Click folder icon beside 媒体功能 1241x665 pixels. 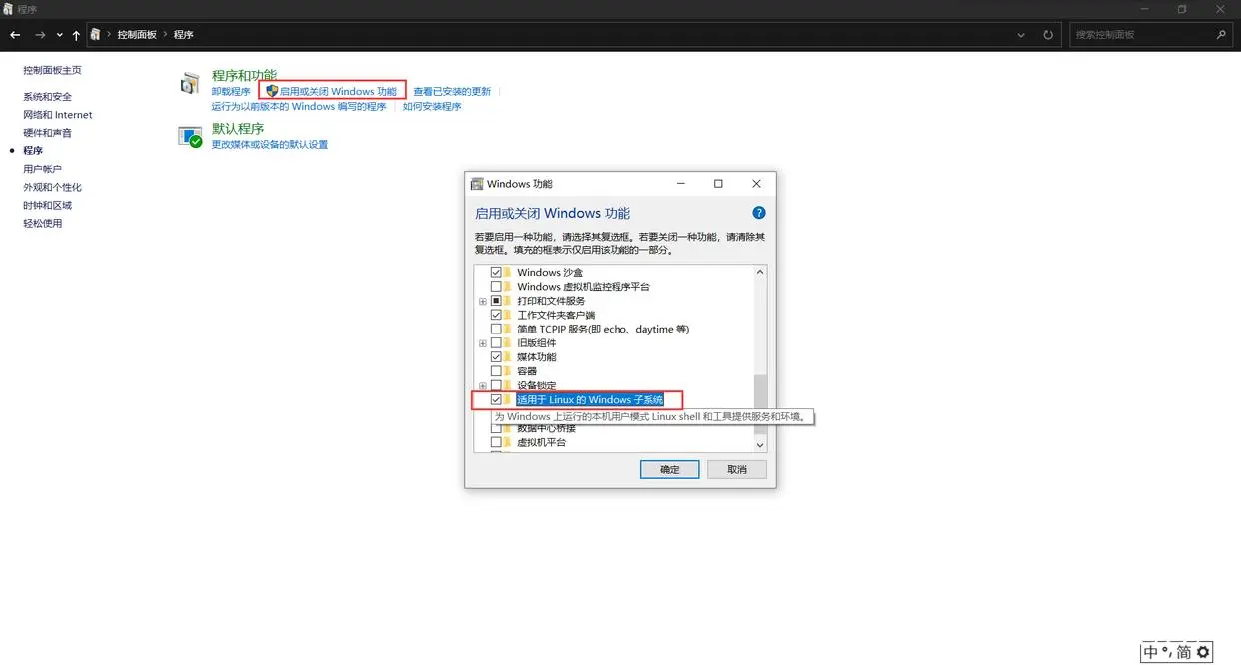509,356
